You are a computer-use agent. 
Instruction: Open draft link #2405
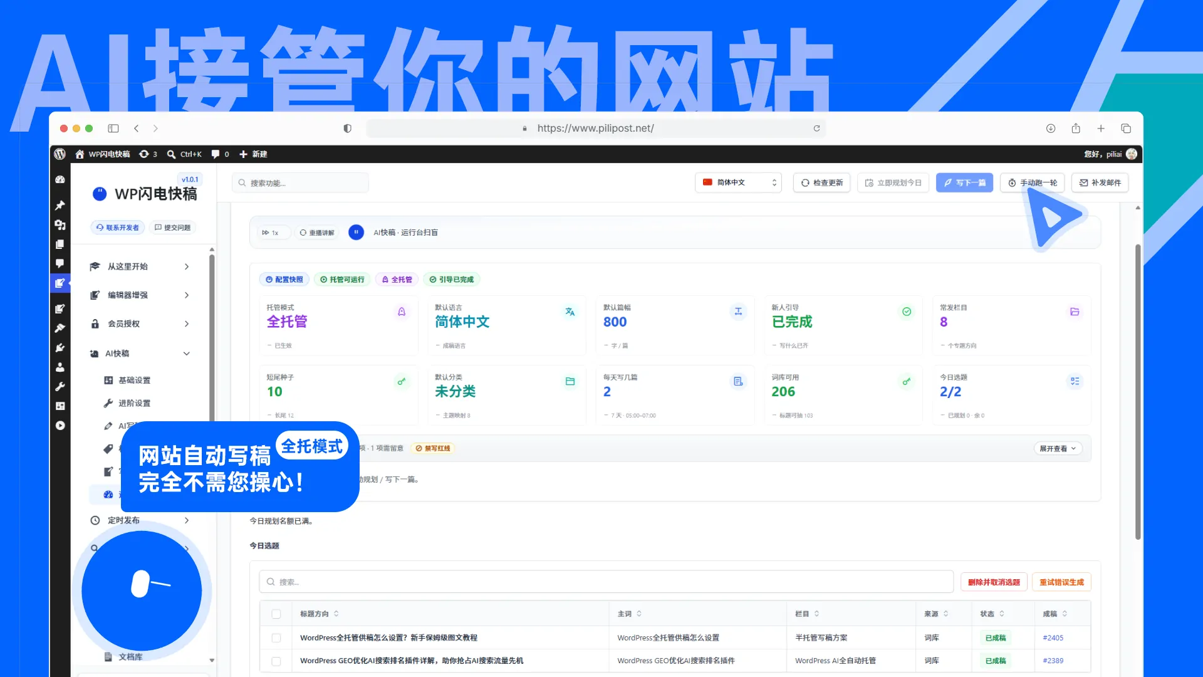click(1053, 638)
